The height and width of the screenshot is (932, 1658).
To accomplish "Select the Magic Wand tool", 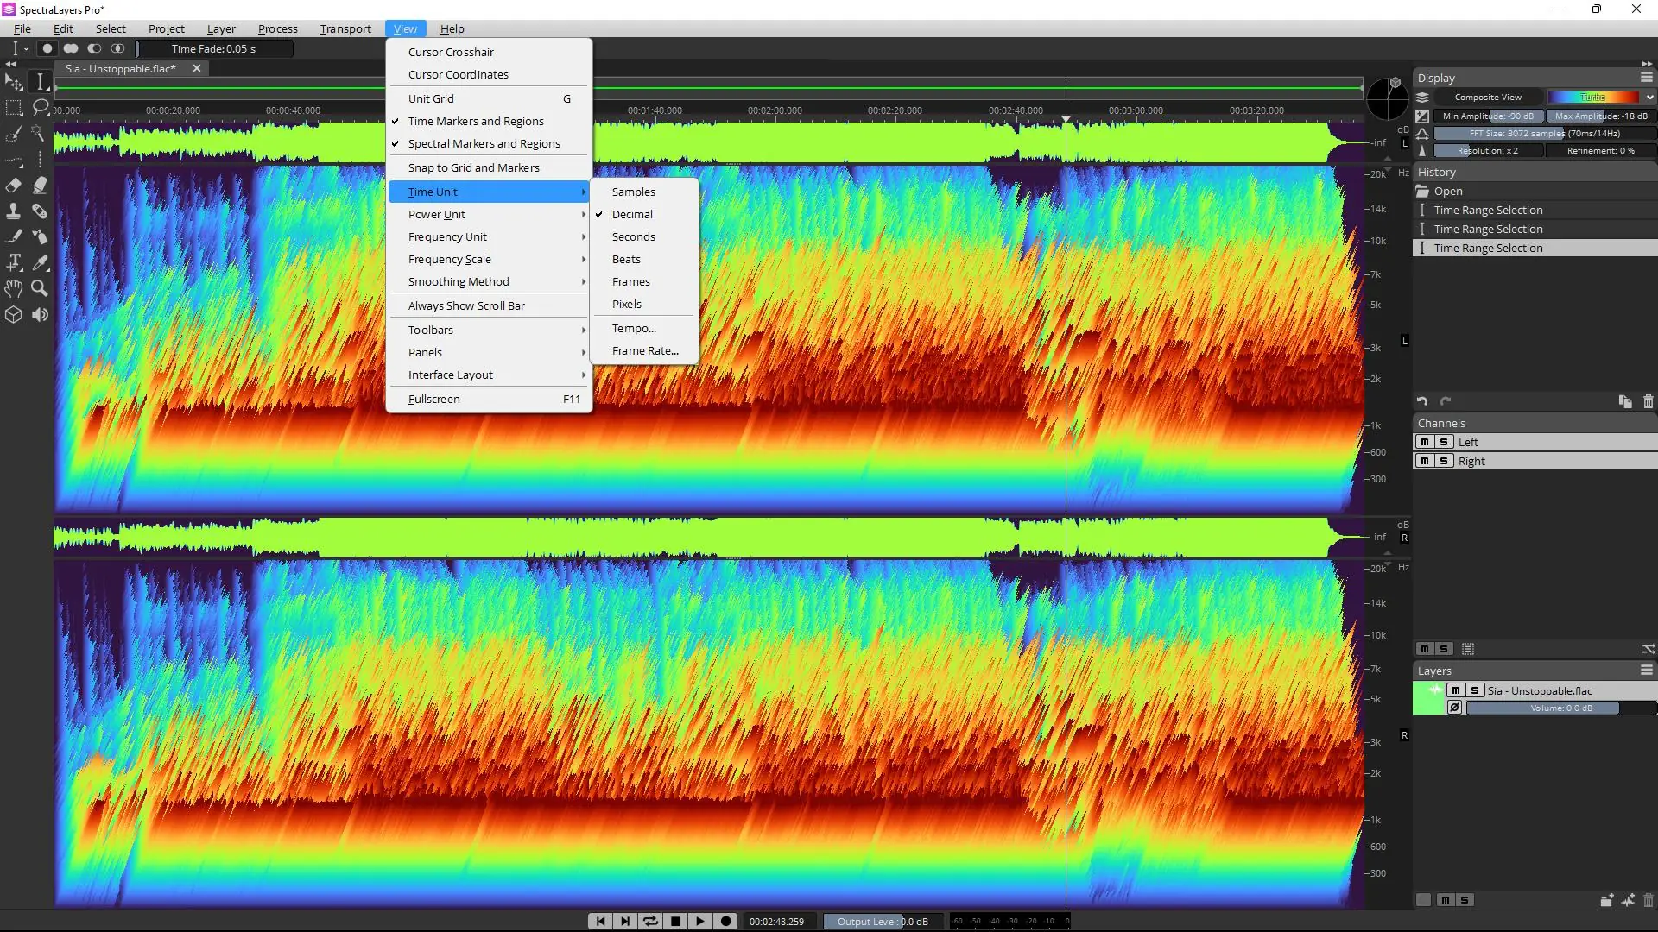I will click(38, 134).
